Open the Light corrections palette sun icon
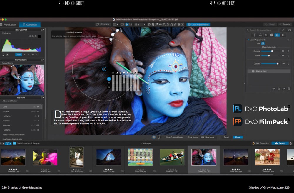The image size is (294, 193). coord(254,35)
